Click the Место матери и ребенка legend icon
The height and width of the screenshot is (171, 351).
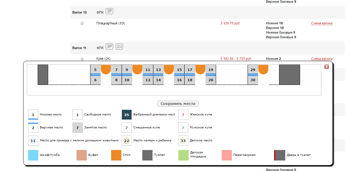pos(127,140)
